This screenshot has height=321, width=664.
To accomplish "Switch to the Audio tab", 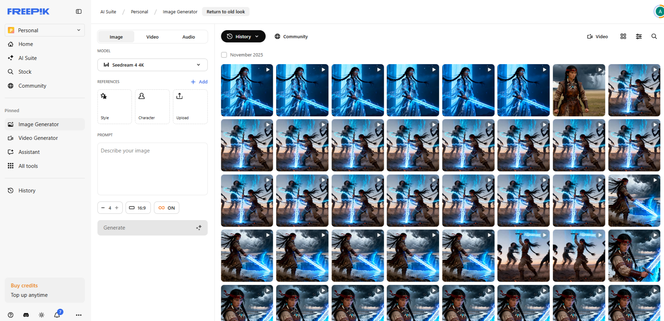I will [x=189, y=37].
